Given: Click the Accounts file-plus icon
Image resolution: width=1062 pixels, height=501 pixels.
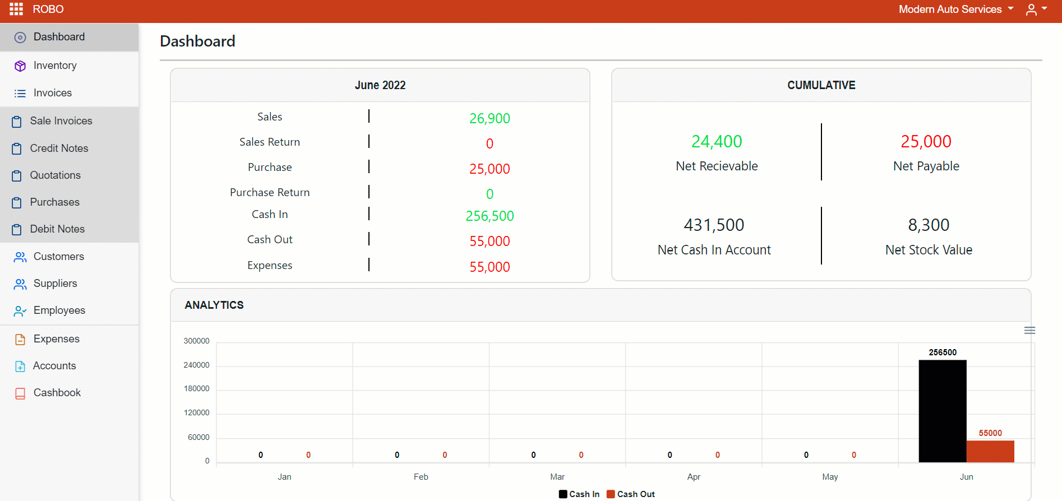Looking at the screenshot, I should [20, 367].
